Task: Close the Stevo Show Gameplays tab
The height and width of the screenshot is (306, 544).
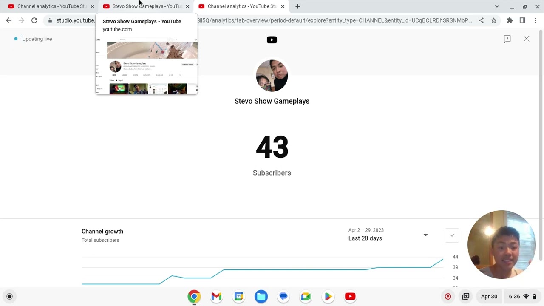Action: pyautogui.click(x=187, y=6)
